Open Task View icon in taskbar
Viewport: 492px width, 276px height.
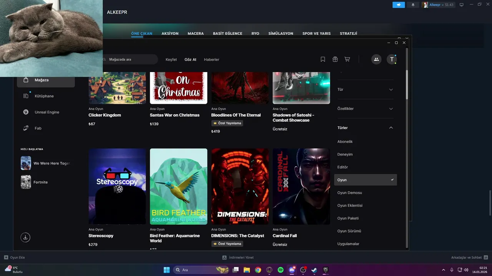pos(236,270)
